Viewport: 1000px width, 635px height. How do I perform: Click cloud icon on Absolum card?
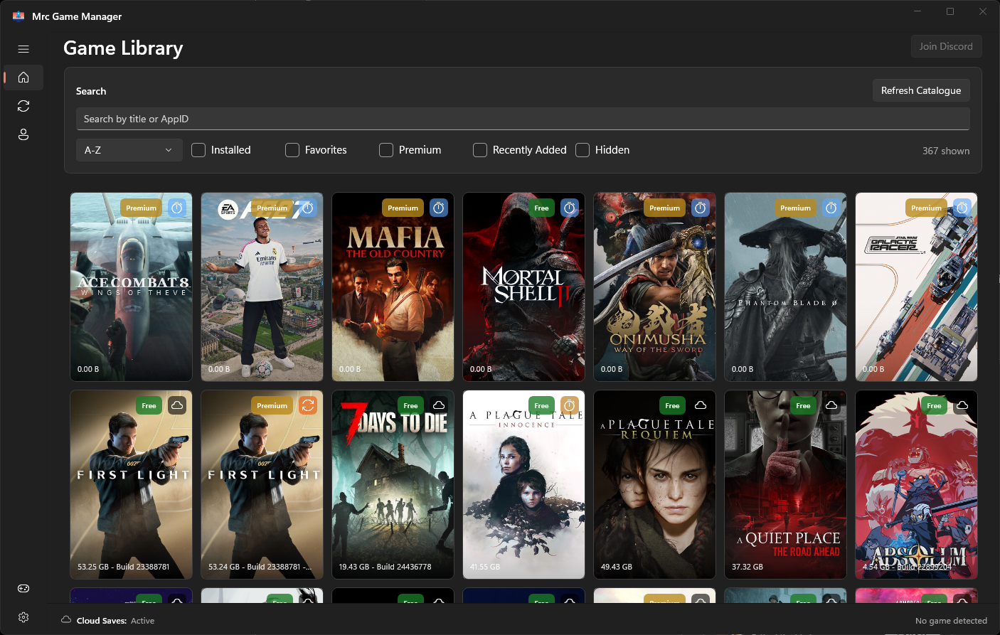(x=962, y=405)
